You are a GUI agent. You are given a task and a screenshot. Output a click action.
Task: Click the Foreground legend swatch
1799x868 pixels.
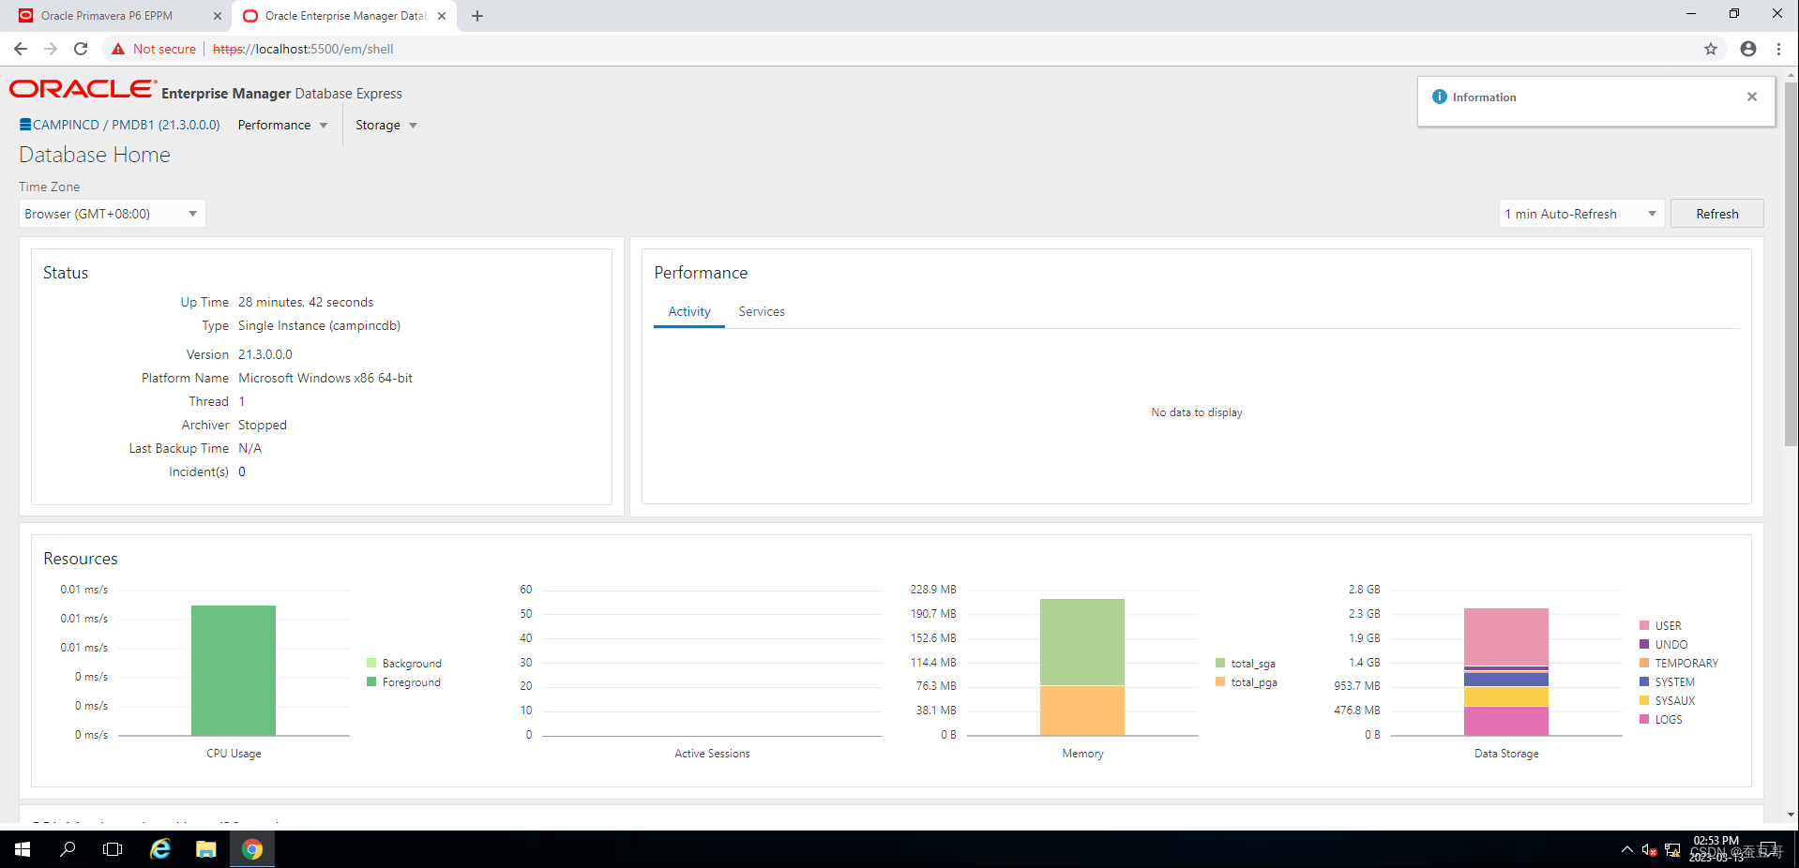371,681
